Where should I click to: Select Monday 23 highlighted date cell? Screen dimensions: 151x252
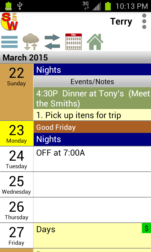point(17,133)
